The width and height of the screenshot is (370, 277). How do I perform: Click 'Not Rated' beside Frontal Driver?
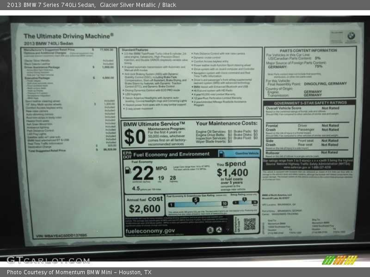click(x=330, y=126)
